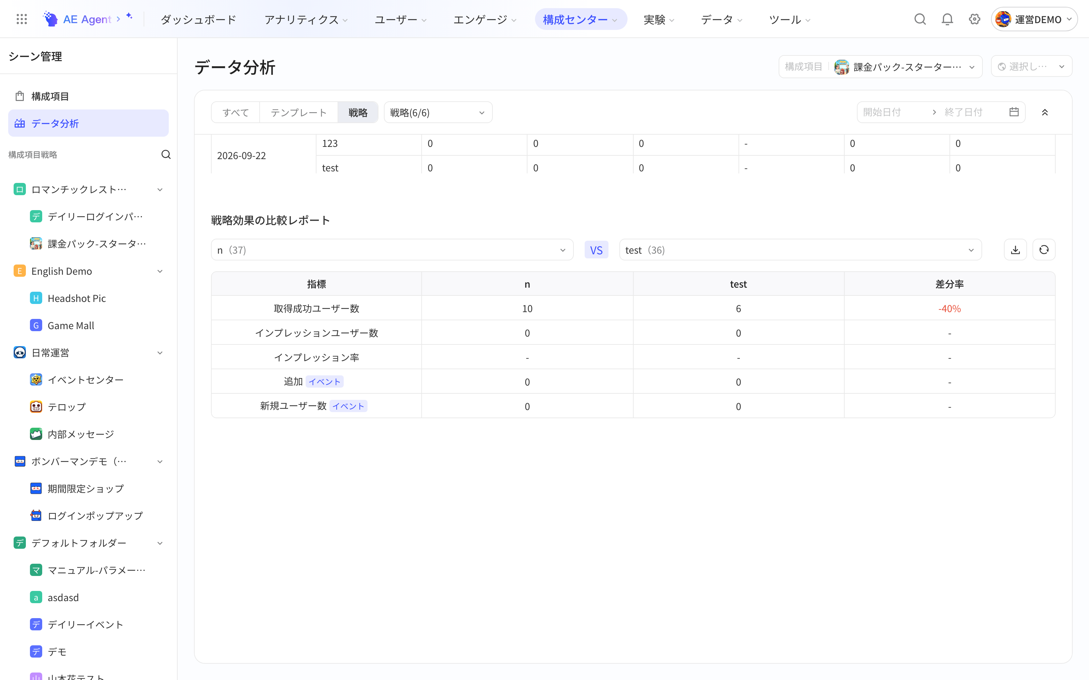Viewport: 1089px width, 680px height.
Task: Go to データ分析 in sidebar
Action: 88,123
